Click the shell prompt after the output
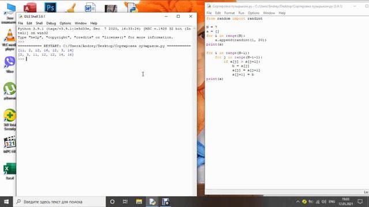 click(x=21, y=59)
